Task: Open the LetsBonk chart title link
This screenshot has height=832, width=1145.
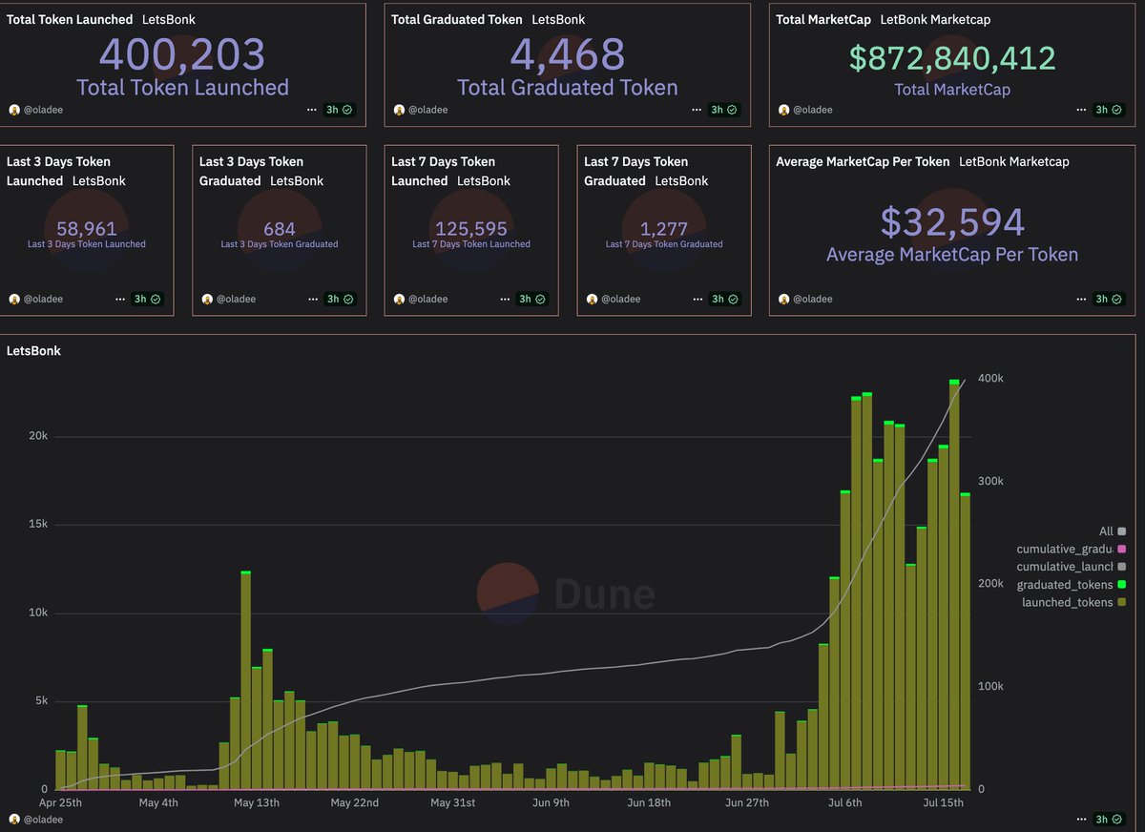Action: pos(33,350)
